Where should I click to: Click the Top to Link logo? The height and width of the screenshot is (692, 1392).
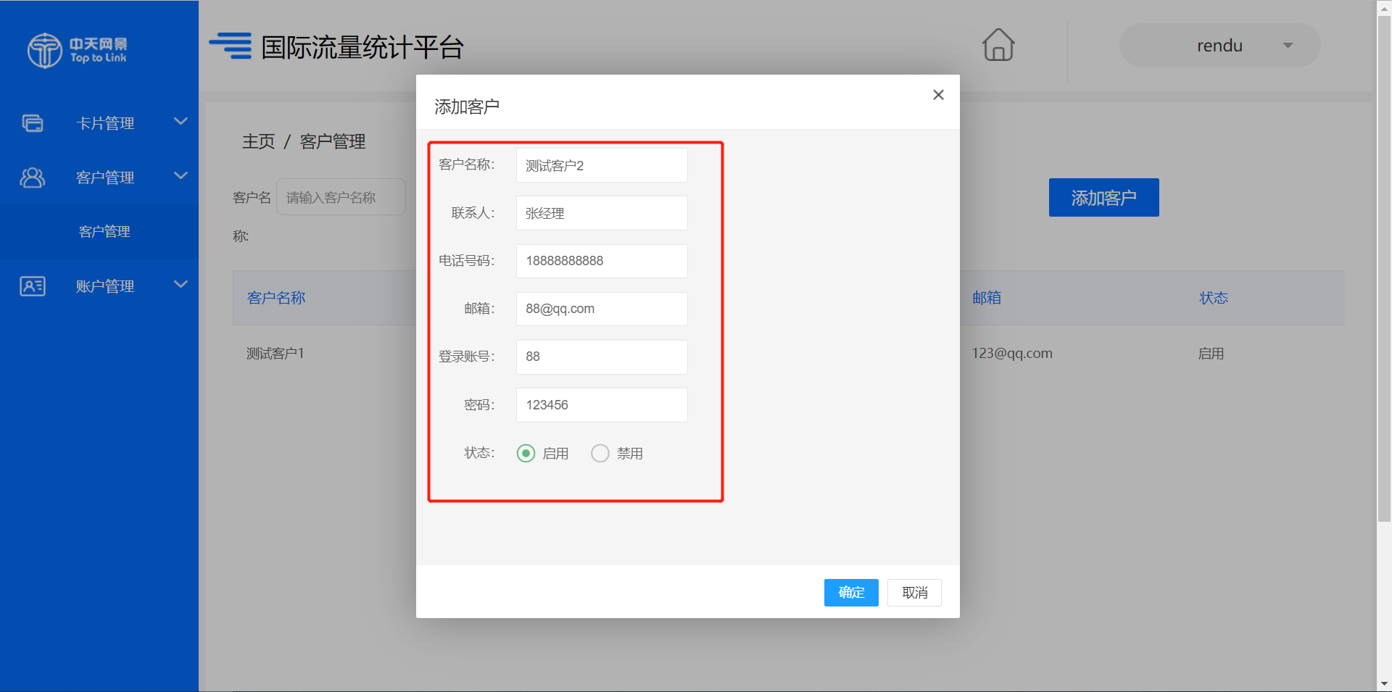point(77,50)
